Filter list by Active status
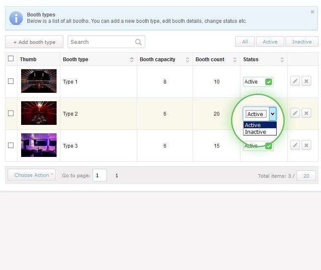 [x=270, y=42]
